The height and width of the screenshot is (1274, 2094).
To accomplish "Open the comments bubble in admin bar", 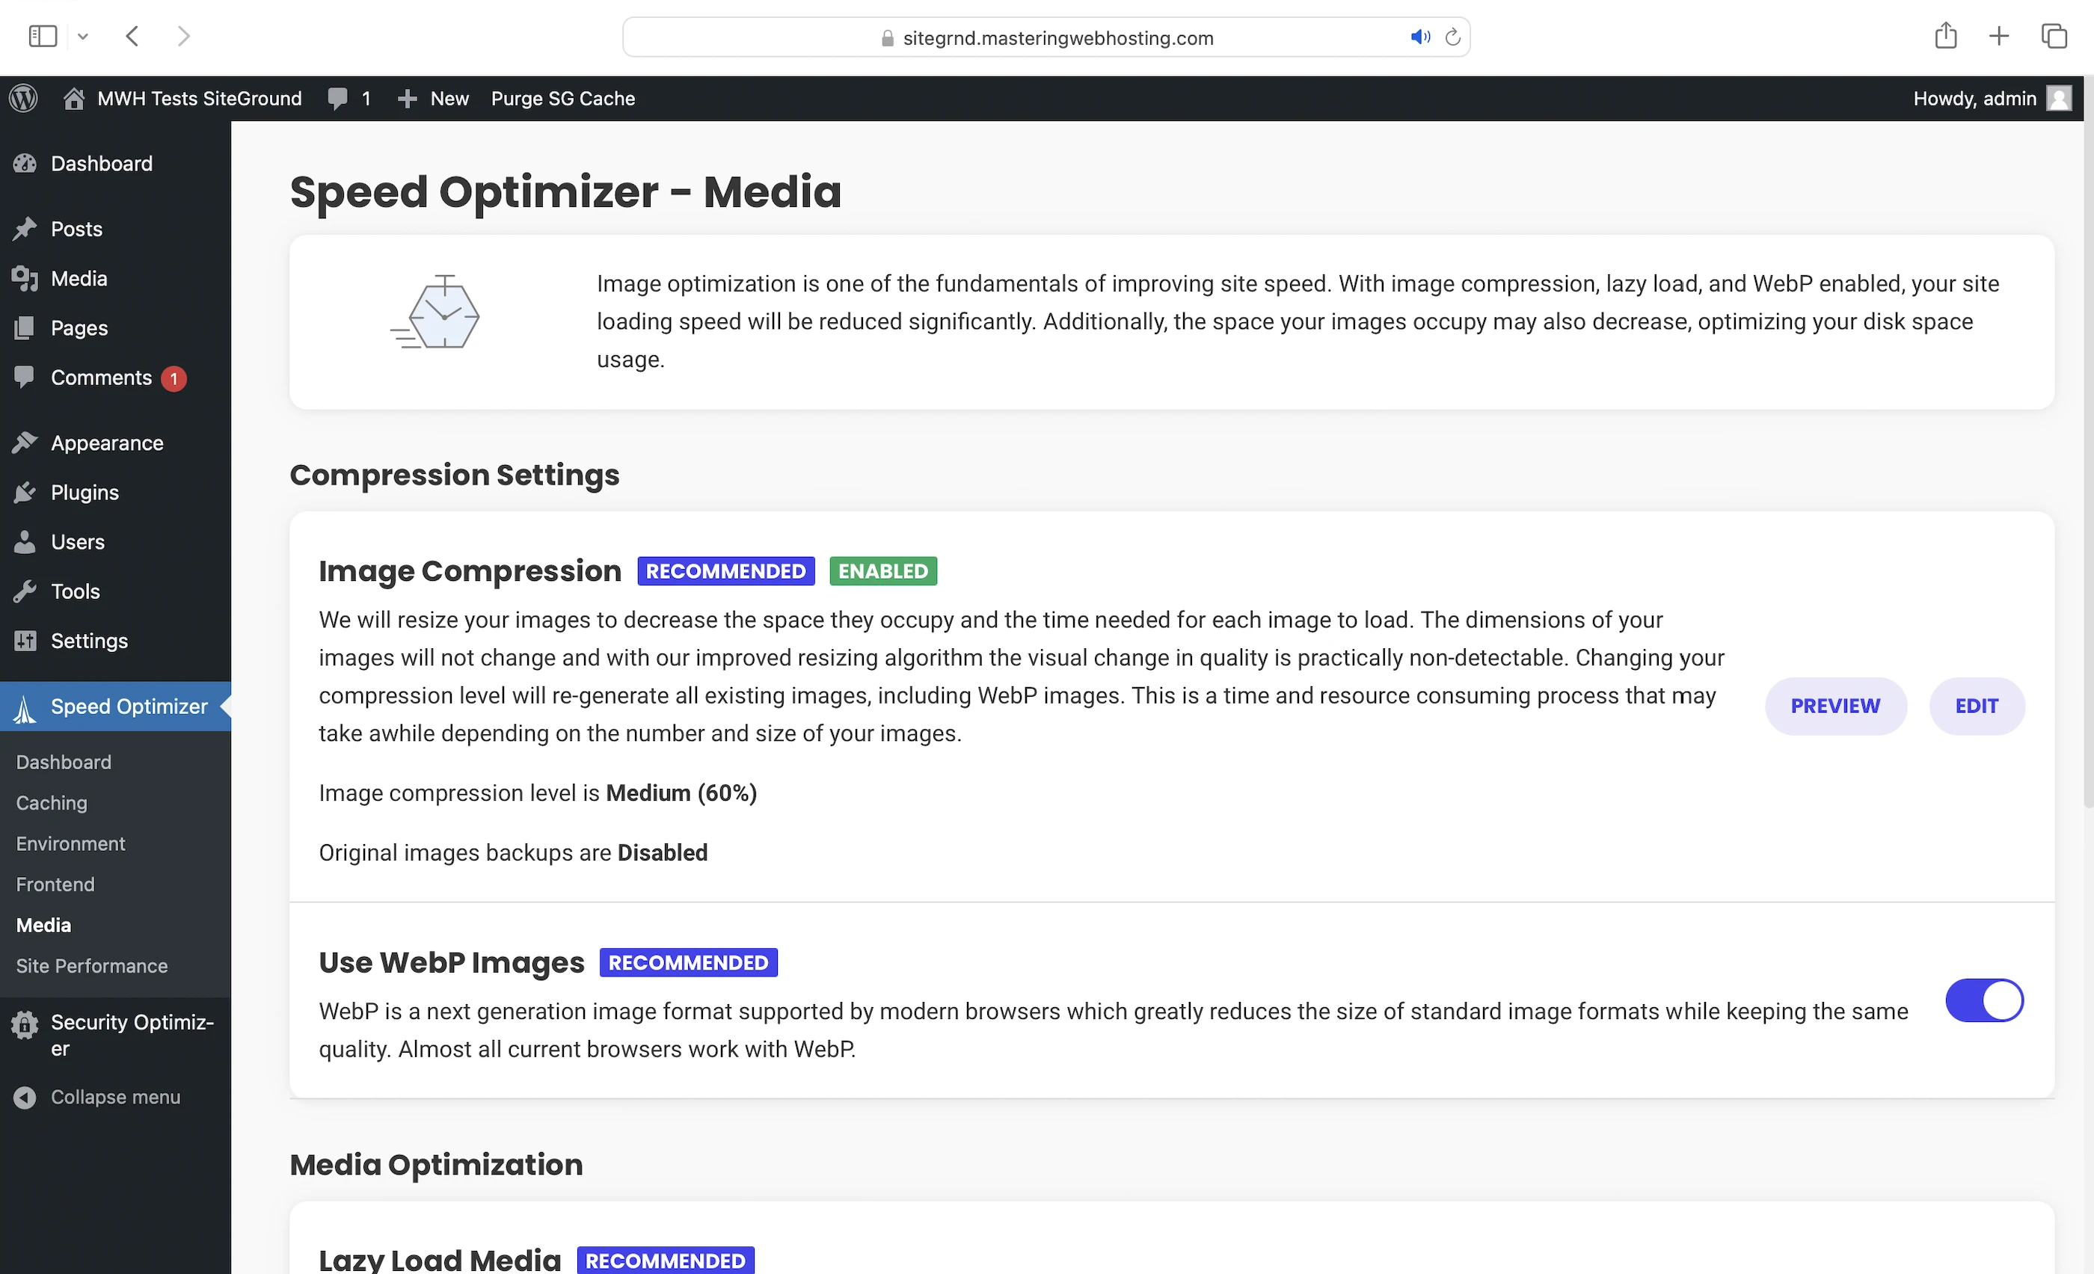I will click(349, 99).
